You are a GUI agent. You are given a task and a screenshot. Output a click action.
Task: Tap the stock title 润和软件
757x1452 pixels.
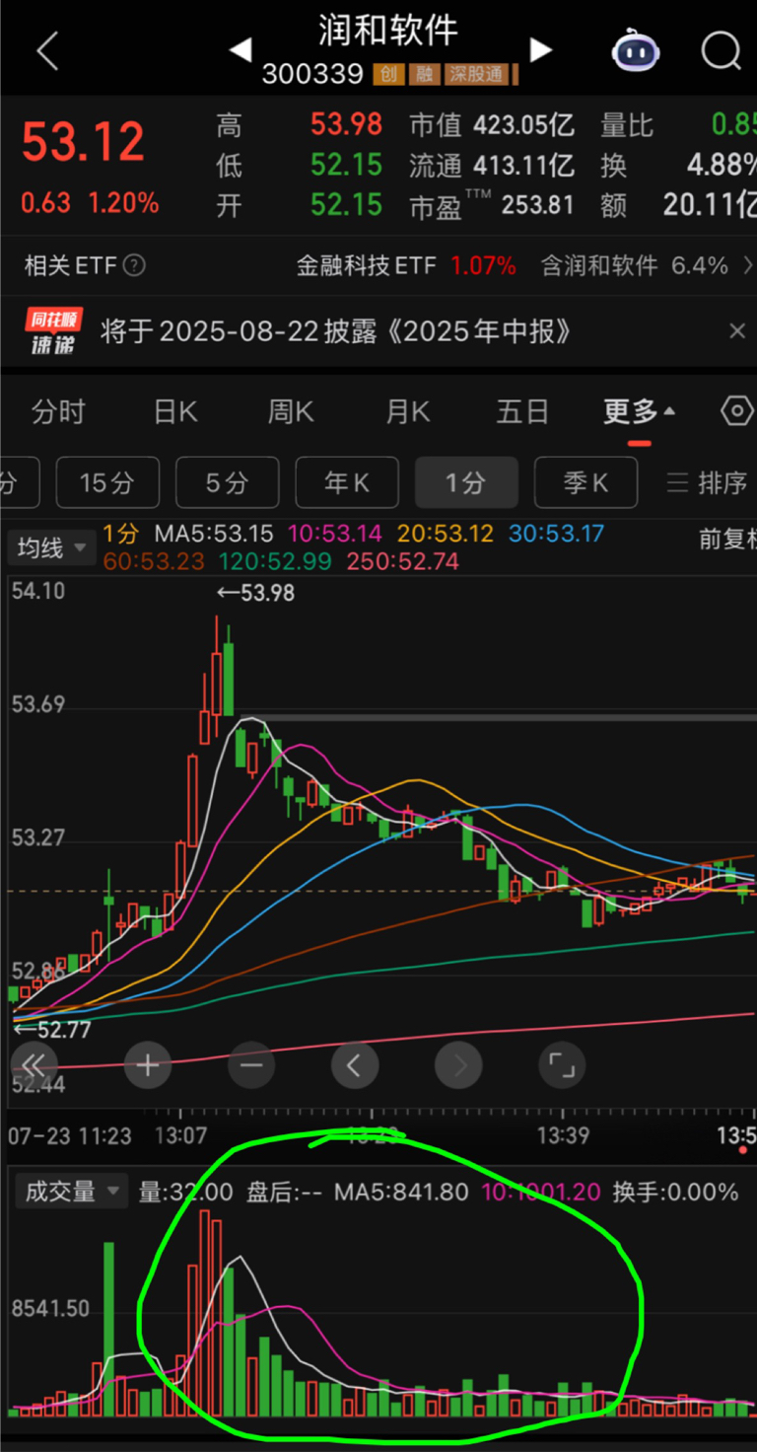(388, 31)
